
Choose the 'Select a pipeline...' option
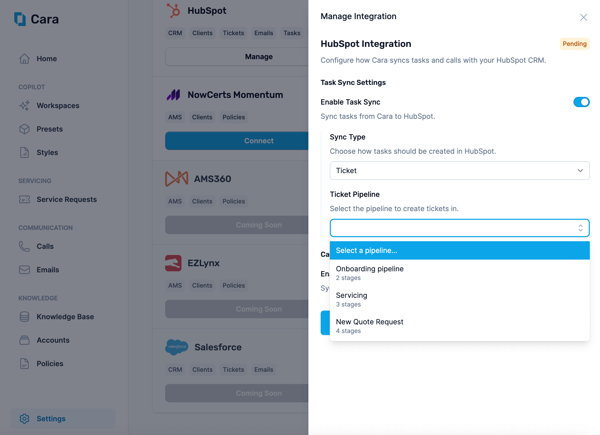[x=460, y=250]
